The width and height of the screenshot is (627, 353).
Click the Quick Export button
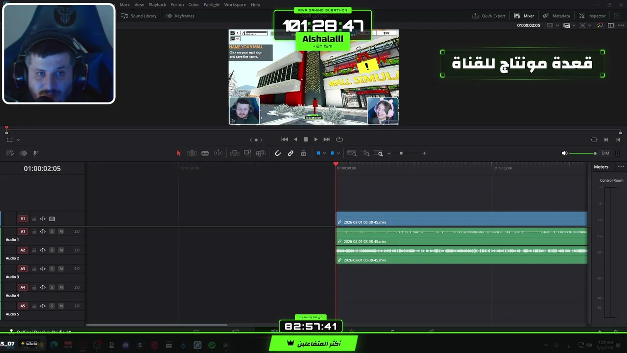tap(489, 16)
